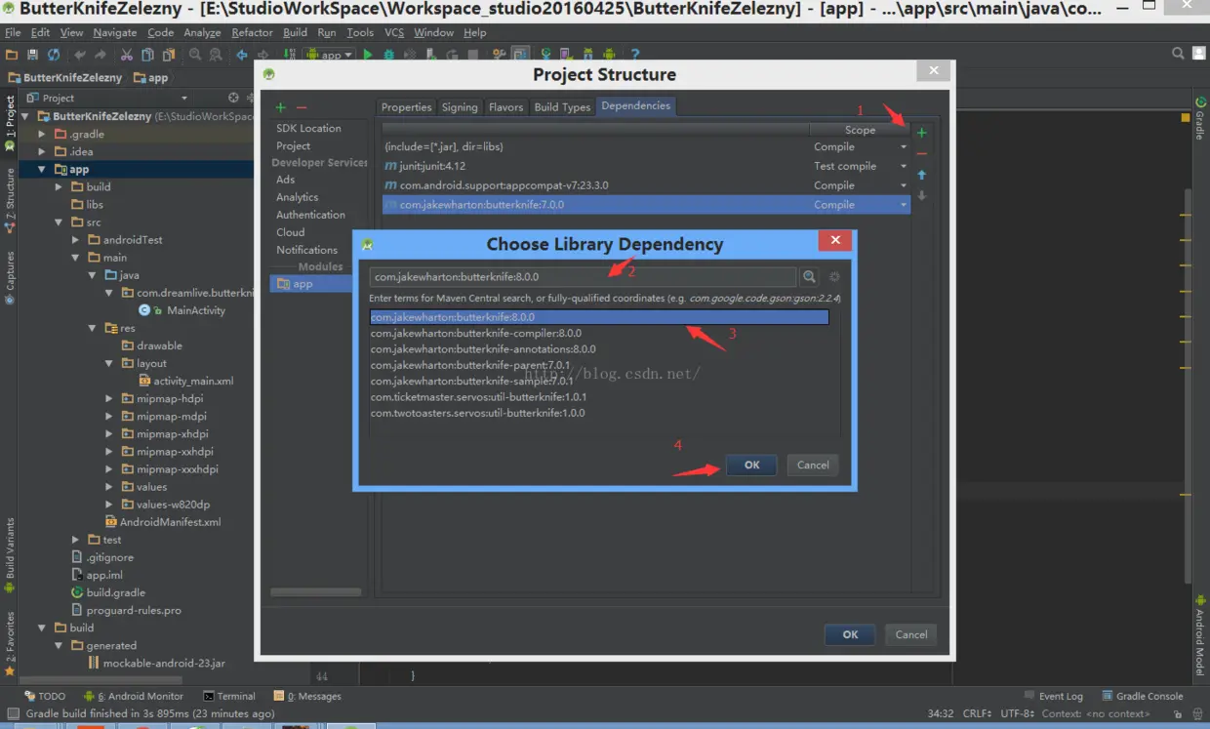Click OK in Choose Library Dependency dialog
Viewport: 1210px width, 729px height.
[x=751, y=466]
